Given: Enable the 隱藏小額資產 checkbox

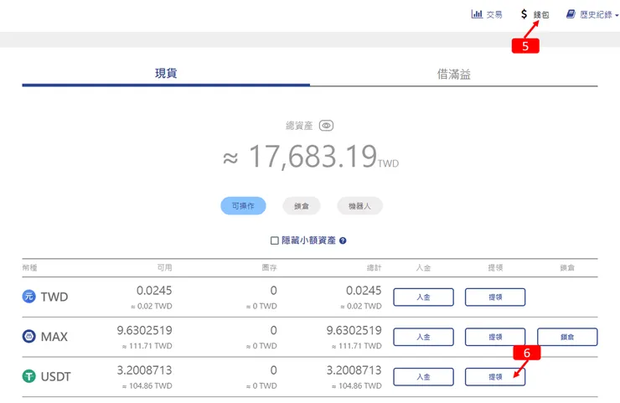Looking at the screenshot, I should click(x=275, y=240).
